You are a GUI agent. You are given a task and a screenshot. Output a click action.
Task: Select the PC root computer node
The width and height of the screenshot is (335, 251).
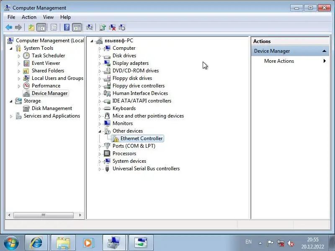tap(119, 41)
